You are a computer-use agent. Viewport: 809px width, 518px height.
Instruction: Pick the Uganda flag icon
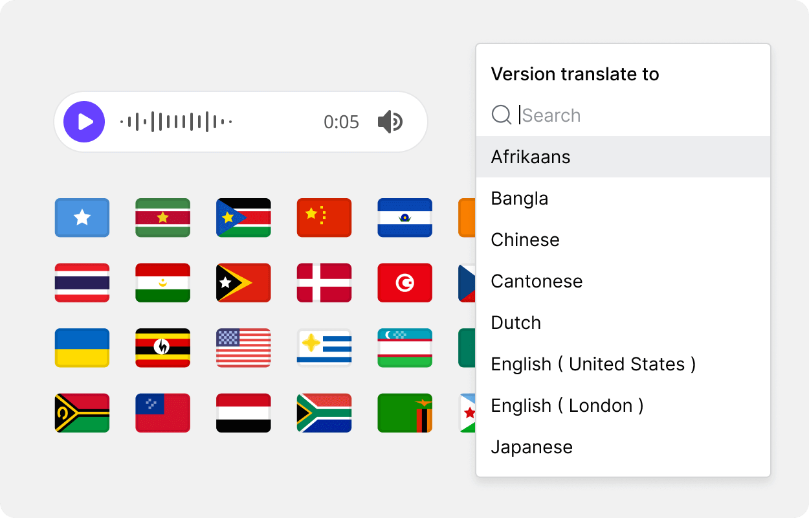tap(163, 348)
